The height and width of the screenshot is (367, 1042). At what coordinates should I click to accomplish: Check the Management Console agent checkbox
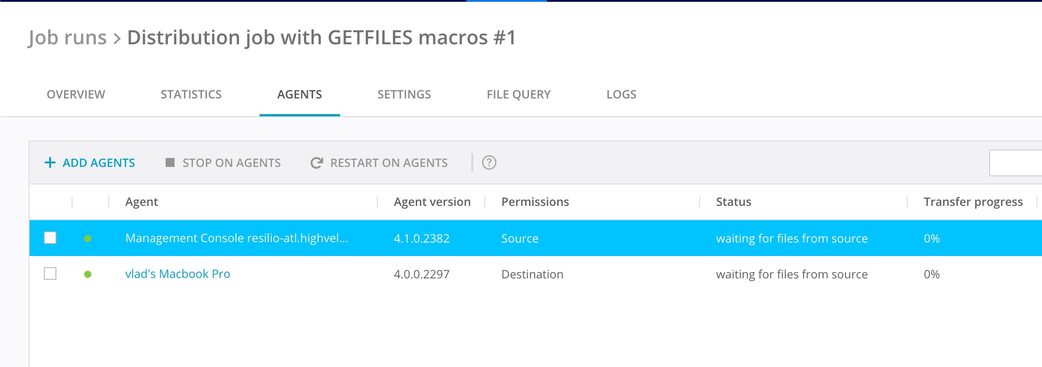click(x=50, y=238)
